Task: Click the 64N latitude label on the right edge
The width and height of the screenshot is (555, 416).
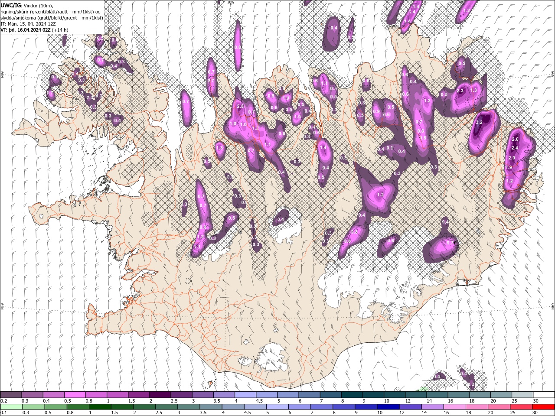Action: [553, 306]
